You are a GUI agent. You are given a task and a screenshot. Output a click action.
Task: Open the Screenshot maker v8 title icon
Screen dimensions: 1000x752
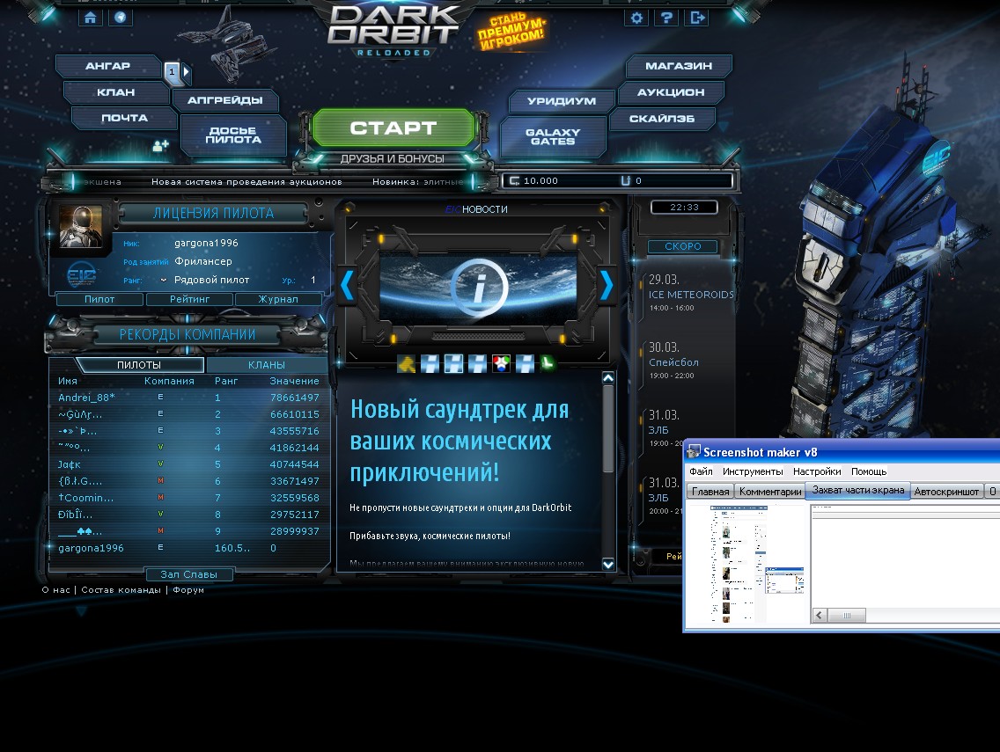[x=694, y=452]
